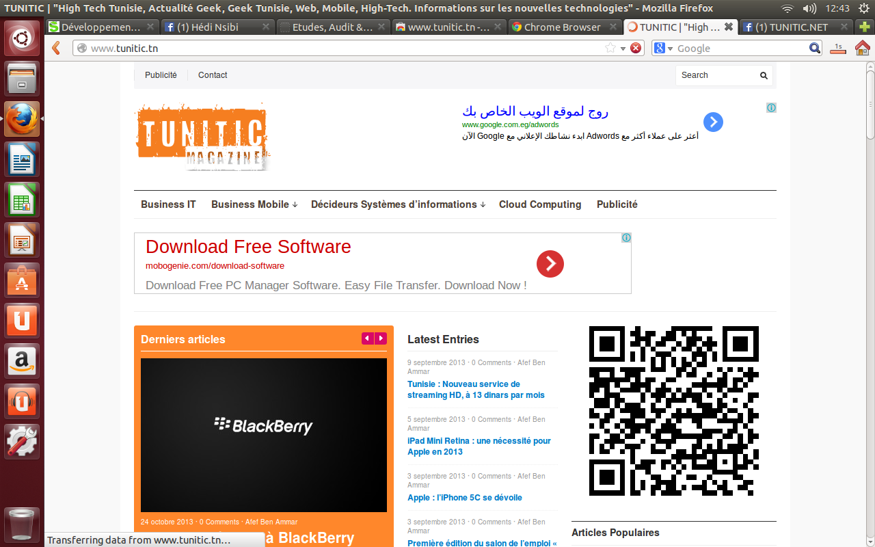Expand the Business Mobile navigation menu
Image resolution: width=875 pixels, height=547 pixels.
coord(250,204)
